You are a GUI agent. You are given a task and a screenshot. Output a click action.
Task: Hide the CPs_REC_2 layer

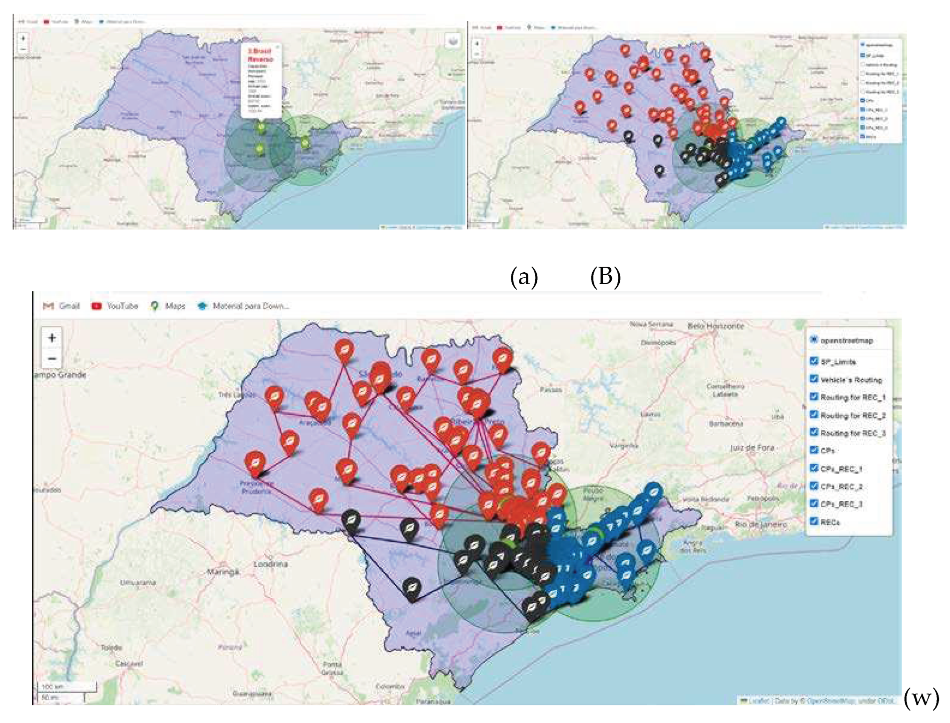pyautogui.click(x=814, y=486)
